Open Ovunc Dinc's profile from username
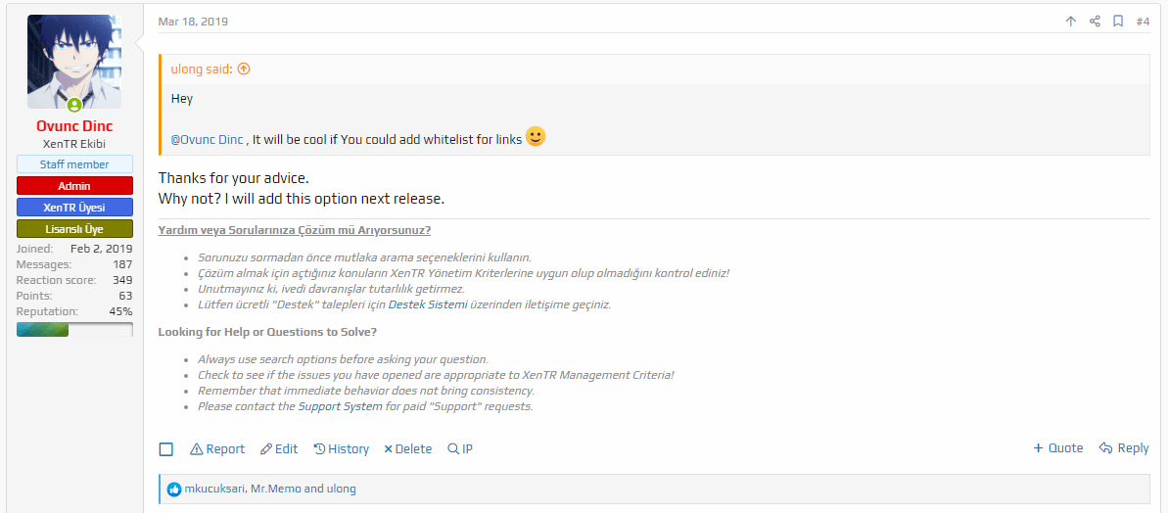1168x513 pixels. [74, 126]
